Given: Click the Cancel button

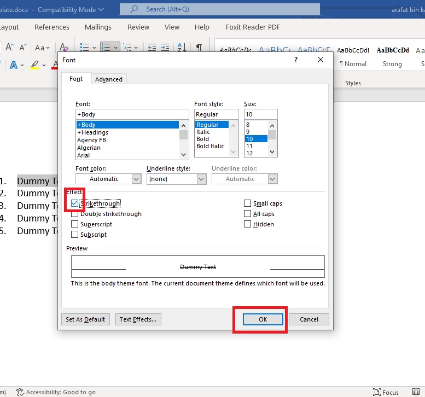Looking at the screenshot, I should [309, 319].
